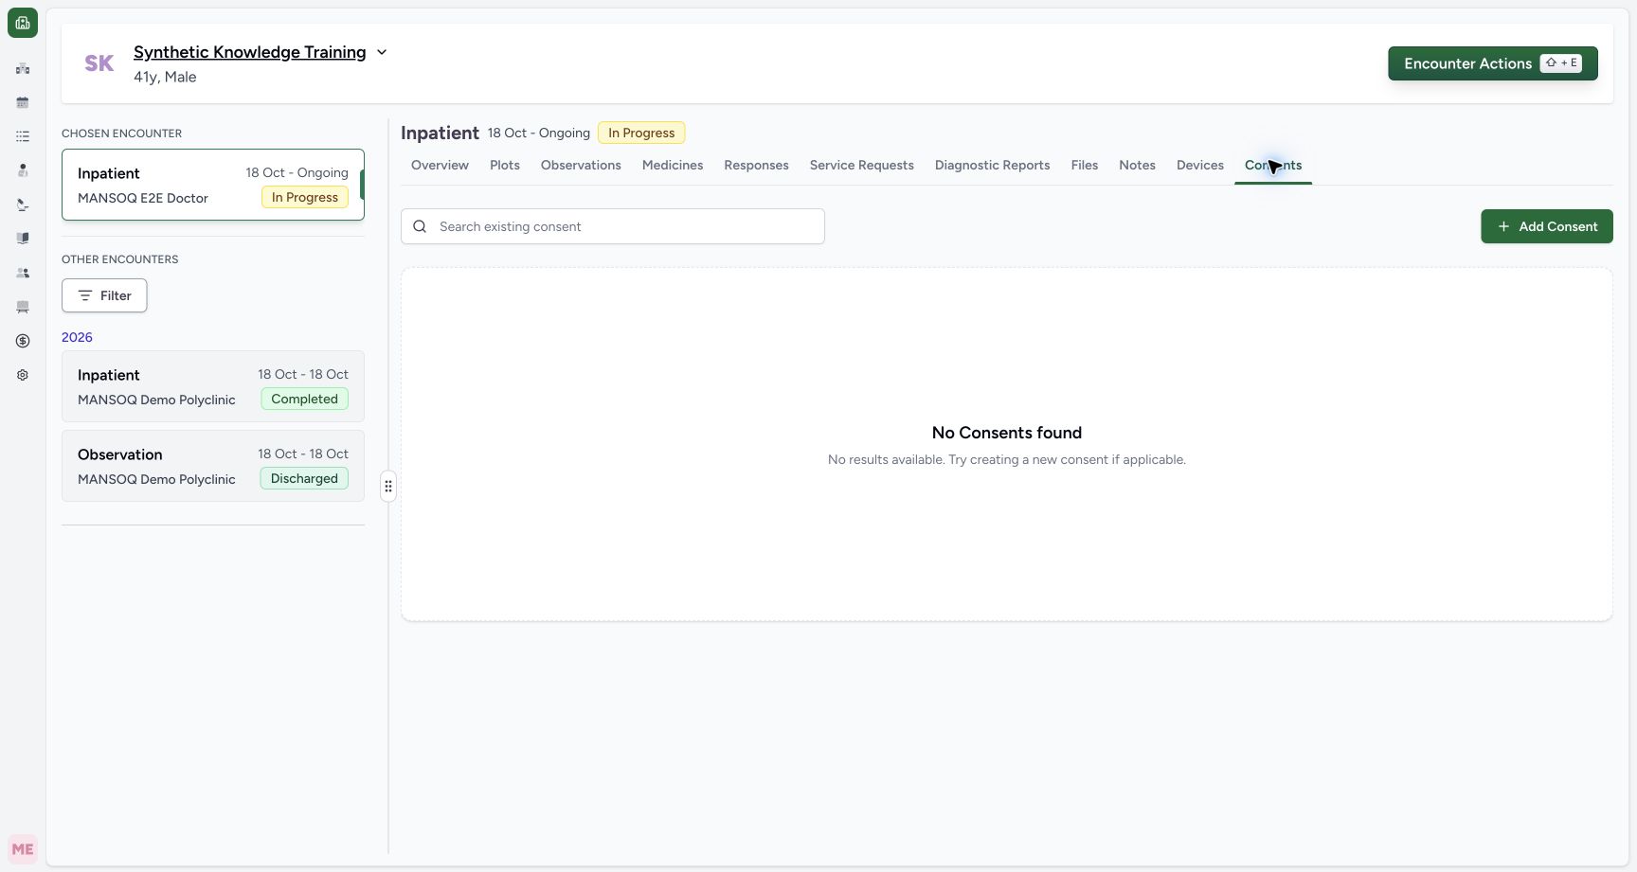Open the facility building sidebar icon
1637x872 pixels.
(x=23, y=68)
